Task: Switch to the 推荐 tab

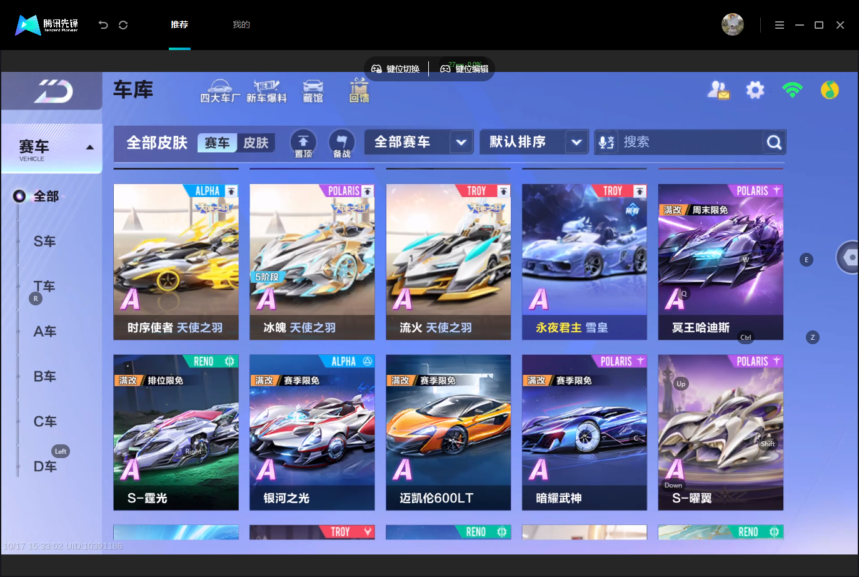Action: (179, 24)
